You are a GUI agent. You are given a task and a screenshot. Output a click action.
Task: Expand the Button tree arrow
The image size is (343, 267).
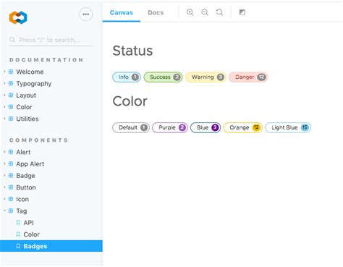click(4, 187)
